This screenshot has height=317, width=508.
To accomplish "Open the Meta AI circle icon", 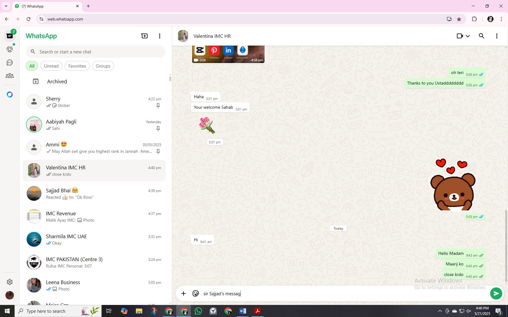I will [10, 95].
